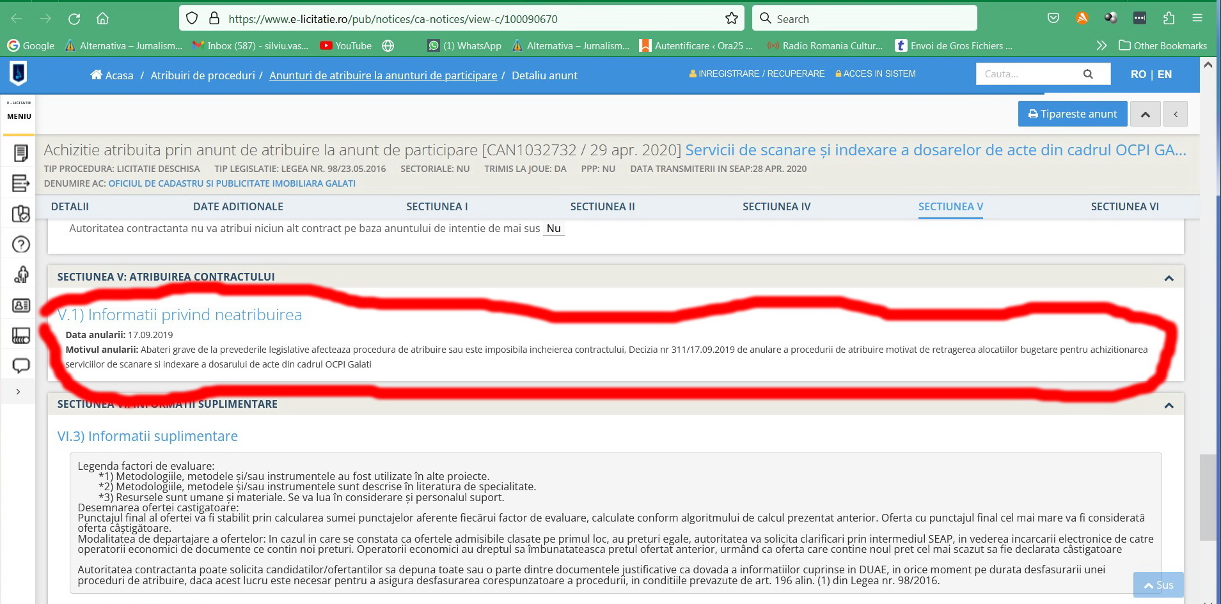
Task: Switch language to EN
Action: coord(1165,74)
